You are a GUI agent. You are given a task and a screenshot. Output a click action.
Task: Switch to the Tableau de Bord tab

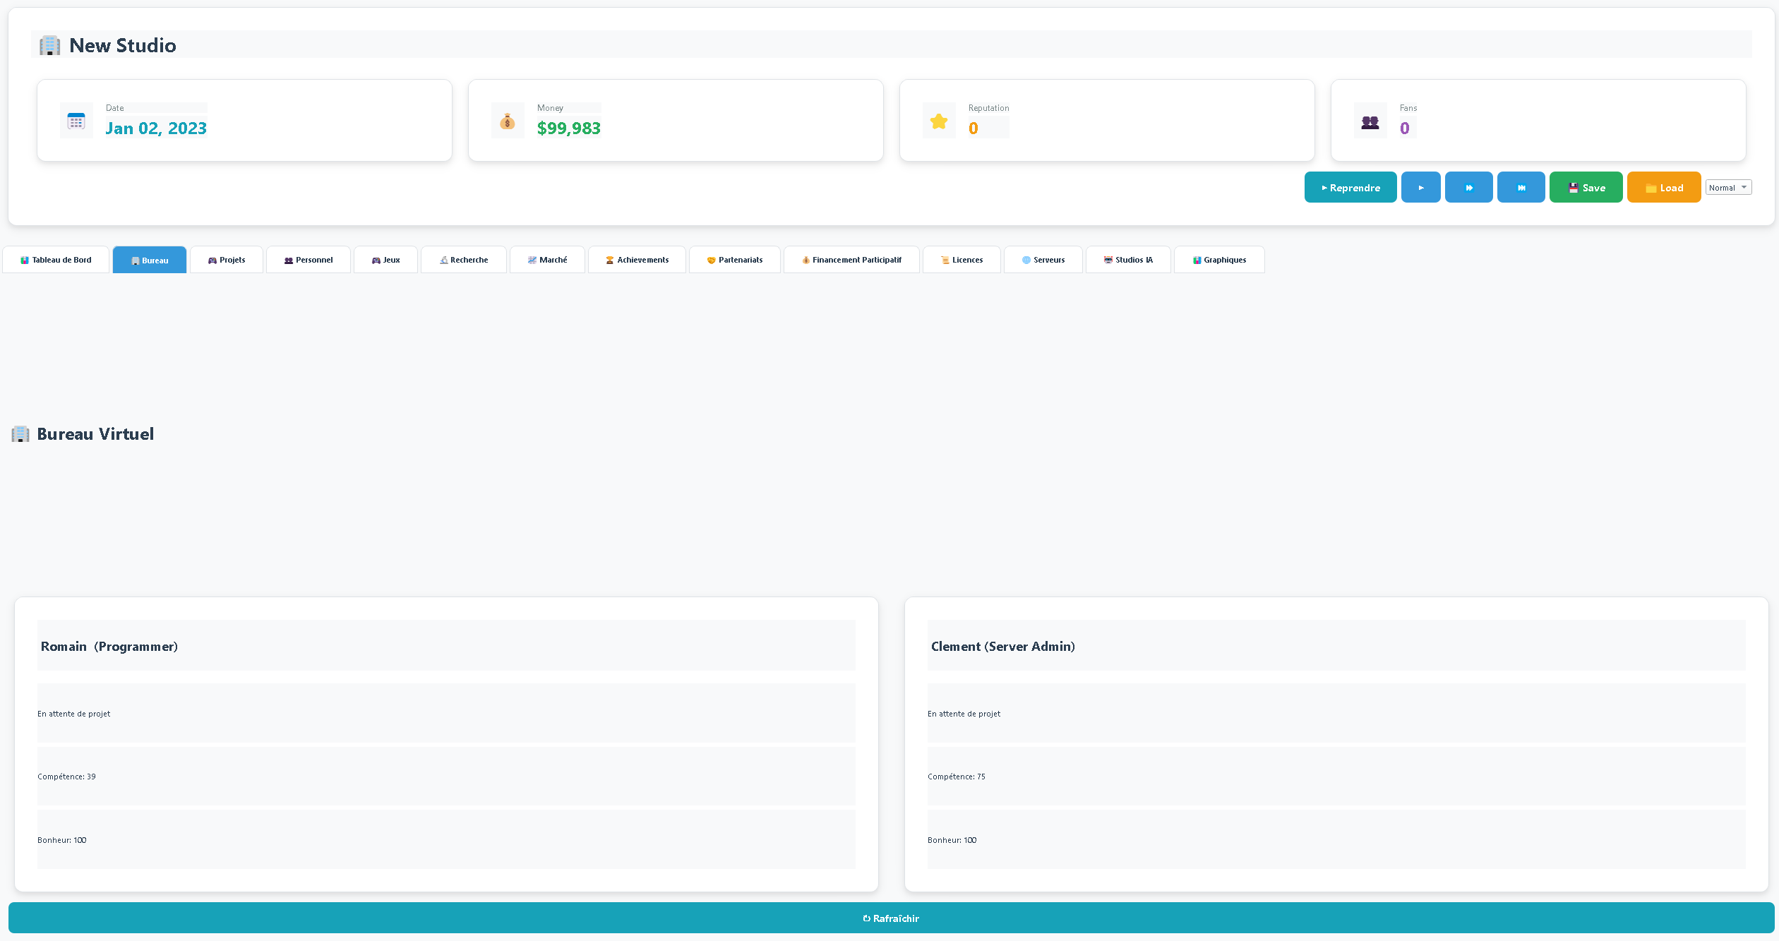(x=56, y=259)
